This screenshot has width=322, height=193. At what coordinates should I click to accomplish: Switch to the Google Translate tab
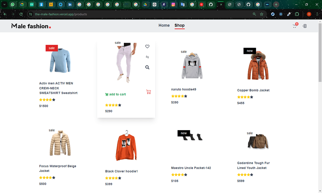point(183,4)
